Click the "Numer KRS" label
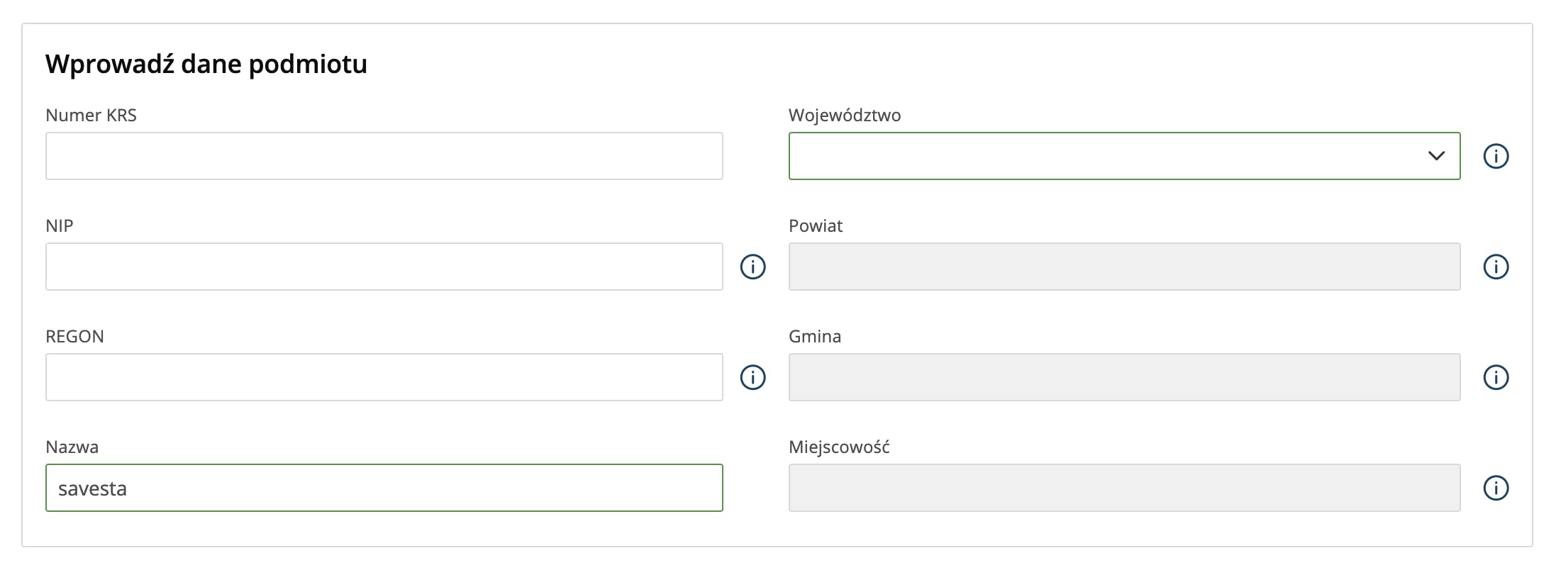Viewport: 1556px width, 570px height. point(91,115)
